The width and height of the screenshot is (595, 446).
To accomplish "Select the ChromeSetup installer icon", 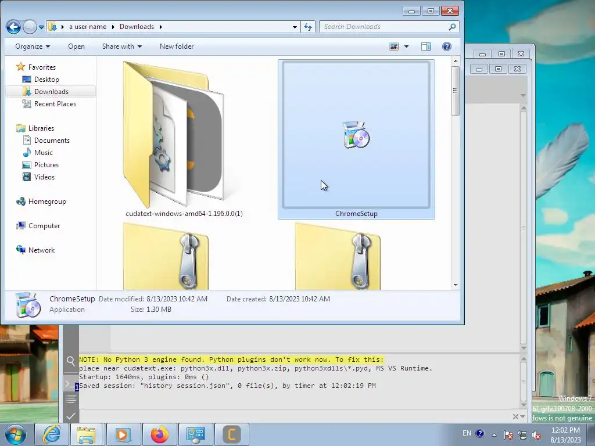I will pos(356,135).
